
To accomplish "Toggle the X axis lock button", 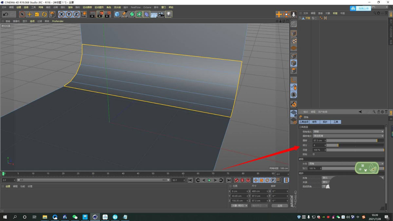I will pyautogui.click(x=62, y=14).
